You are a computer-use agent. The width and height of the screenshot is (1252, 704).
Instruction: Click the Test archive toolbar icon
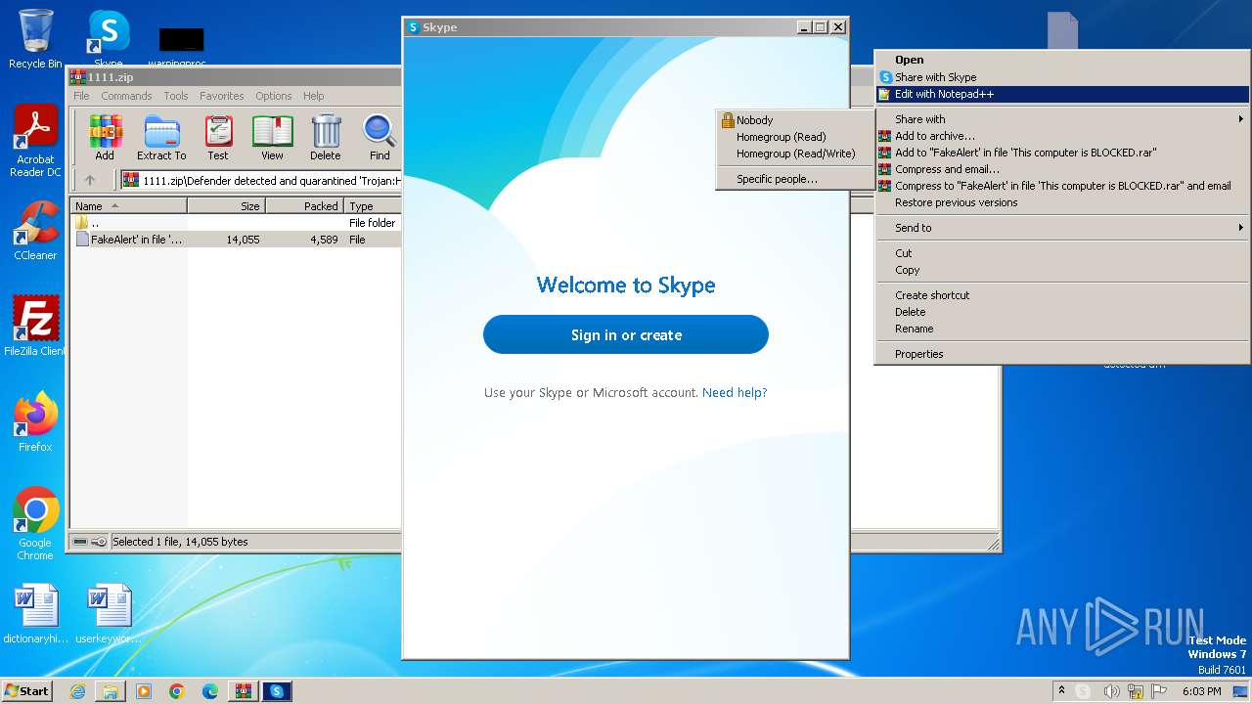click(218, 138)
